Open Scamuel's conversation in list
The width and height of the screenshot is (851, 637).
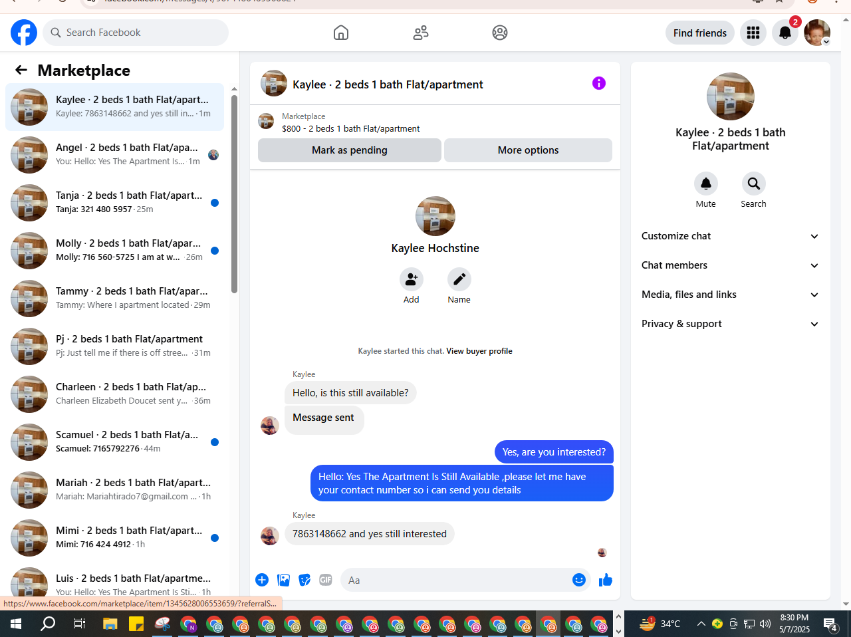114,442
